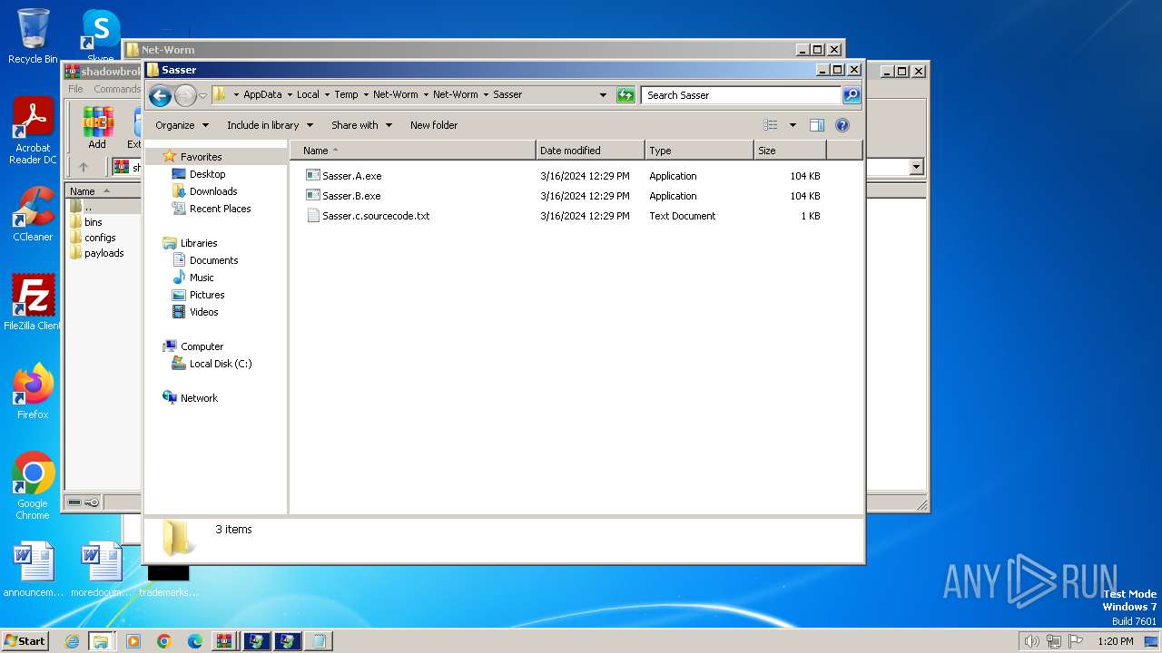Open Internet Explorer from taskbar
This screenshot has width=1162, height=653.
pyautogui.click(x=72, y=641)
